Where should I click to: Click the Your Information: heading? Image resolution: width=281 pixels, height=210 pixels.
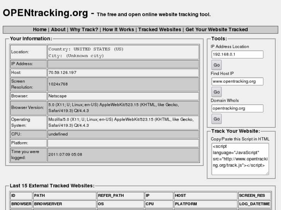coord(31,39)
